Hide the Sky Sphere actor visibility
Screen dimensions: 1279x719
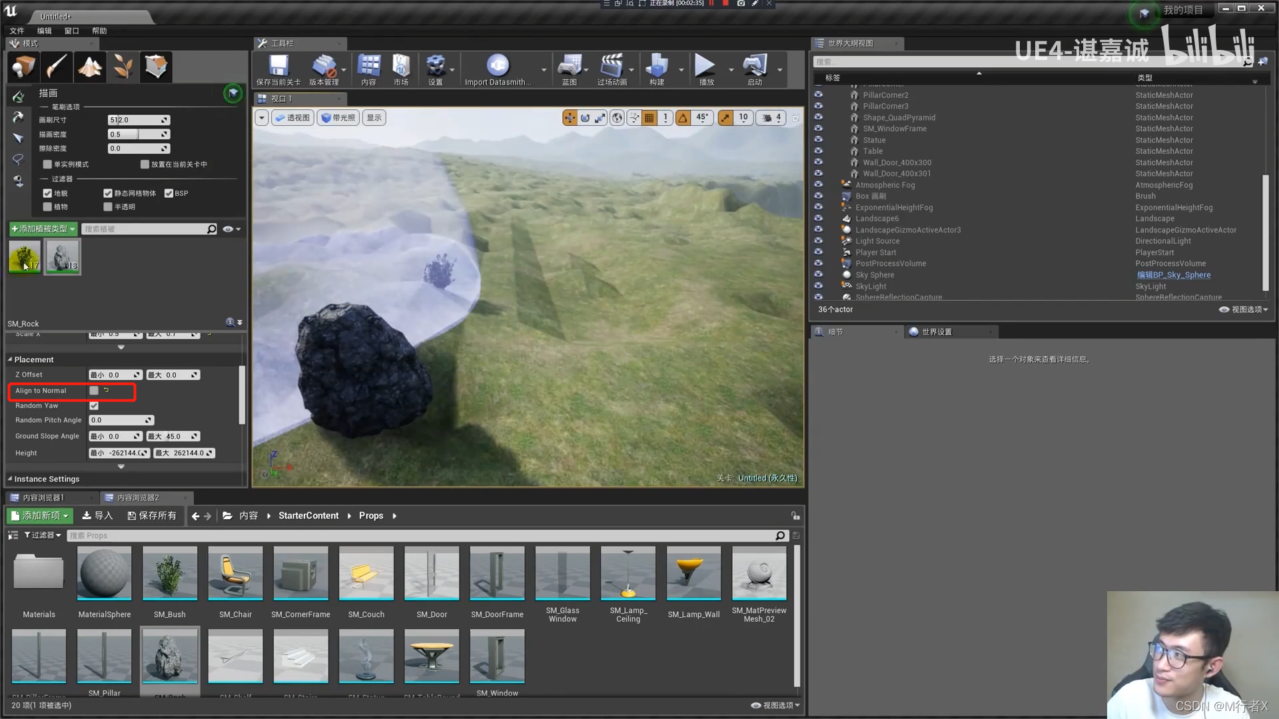[818, 274]
